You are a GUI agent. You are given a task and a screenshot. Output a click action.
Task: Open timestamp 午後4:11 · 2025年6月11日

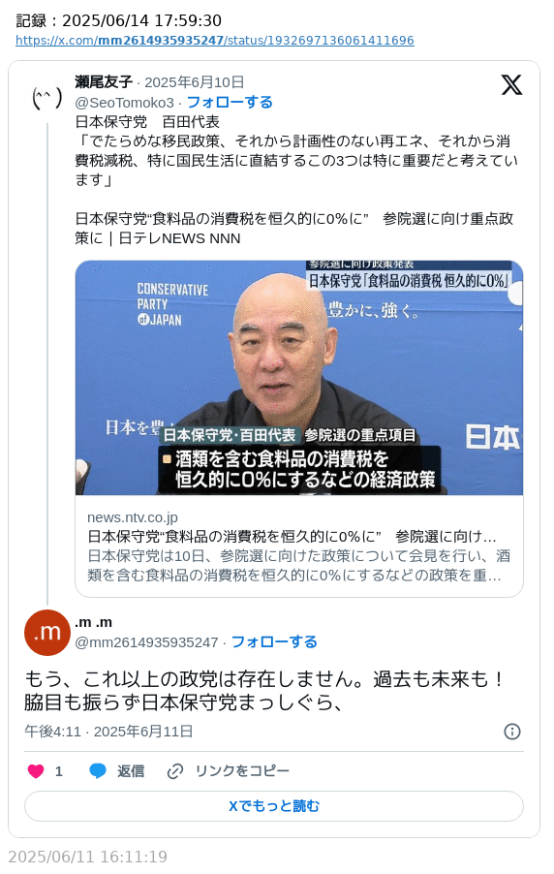point(108,732)
